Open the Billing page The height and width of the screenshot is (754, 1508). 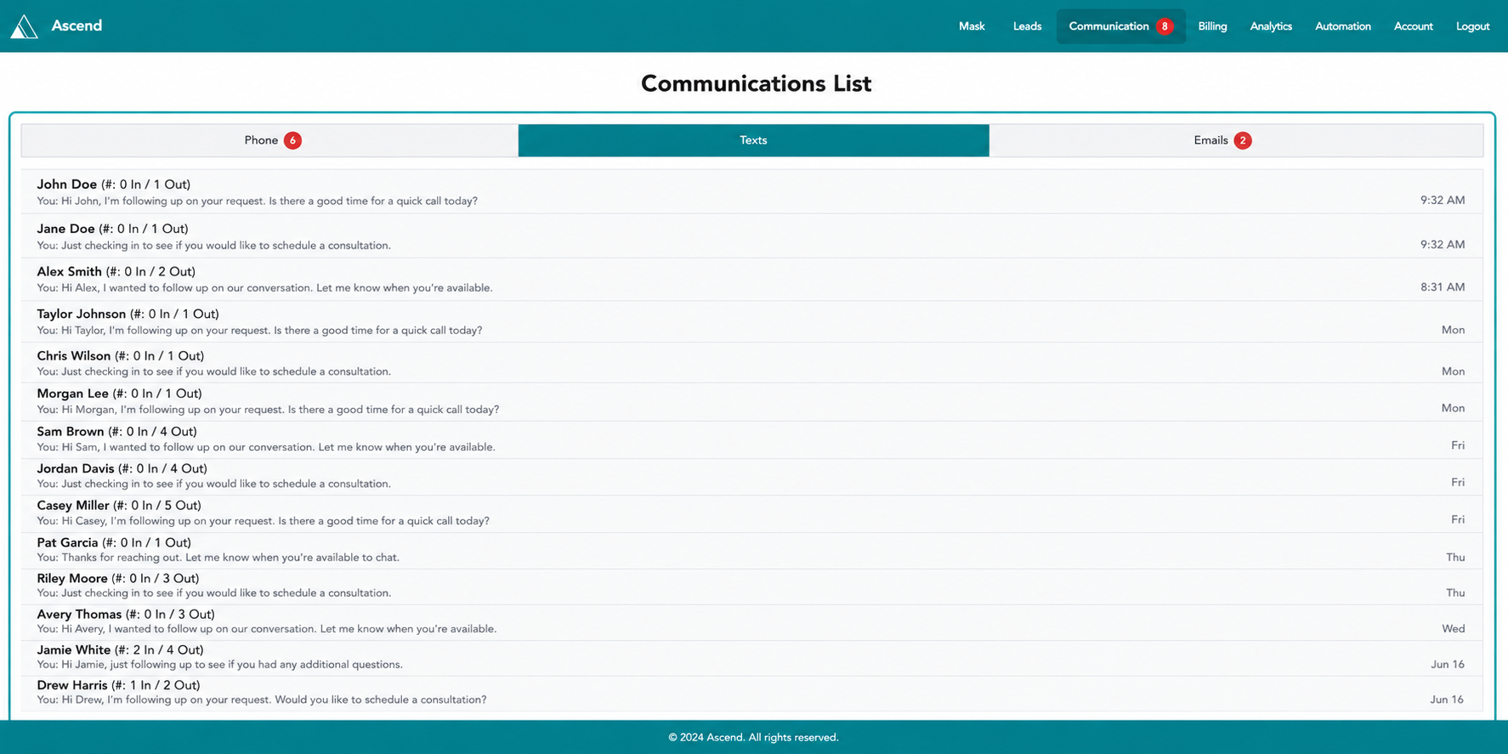1212,26
